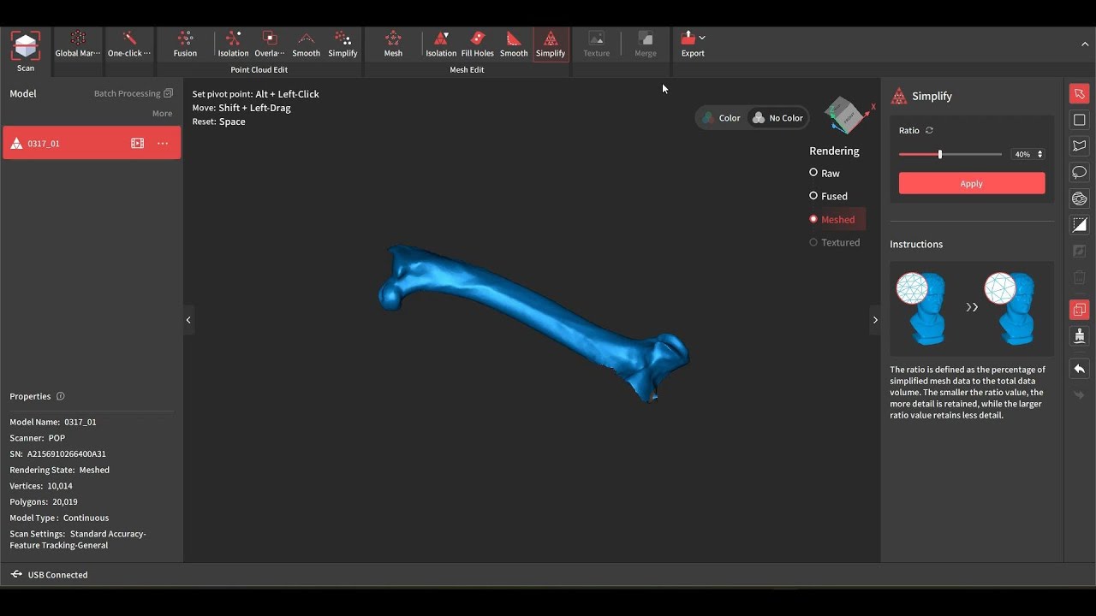
Task: Open the Scan mode
Action: pos(26,52)
